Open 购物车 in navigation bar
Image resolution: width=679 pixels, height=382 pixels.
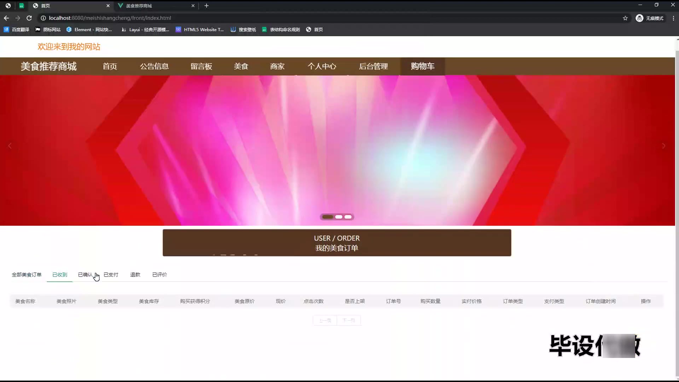[422, 66]
